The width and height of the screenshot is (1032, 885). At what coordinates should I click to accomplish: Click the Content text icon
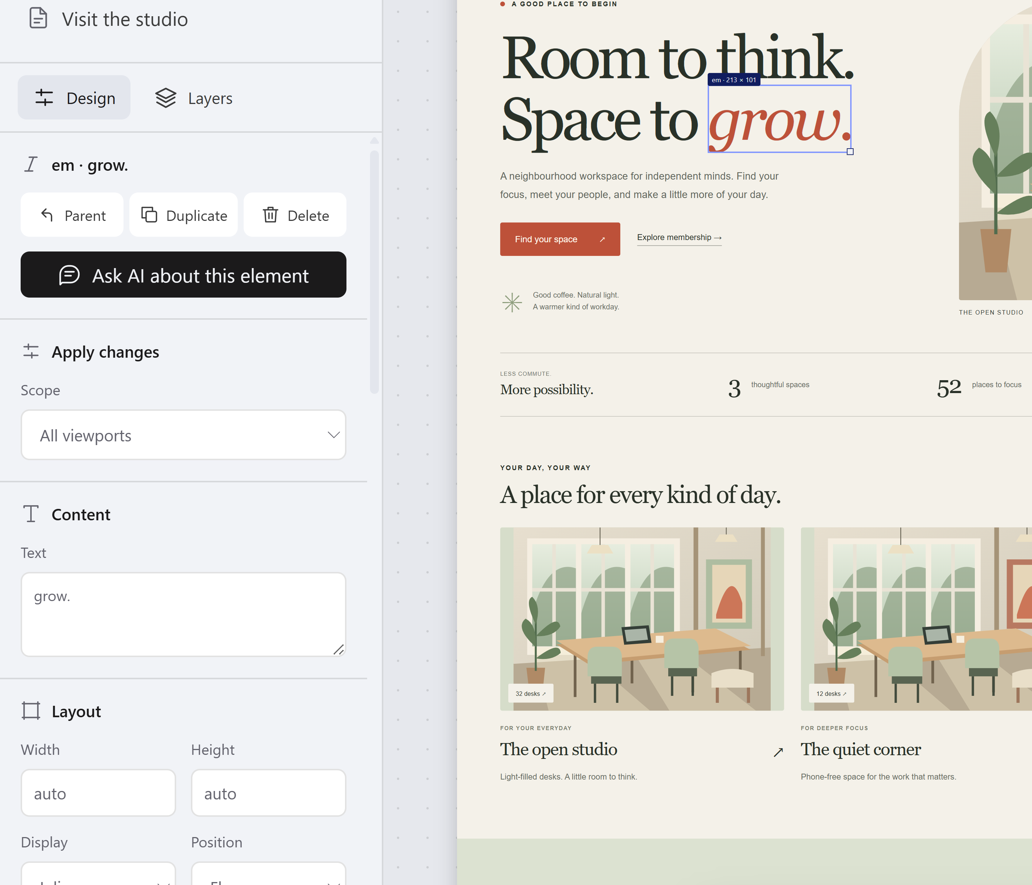pyautogui.click(x=31, y=514)
